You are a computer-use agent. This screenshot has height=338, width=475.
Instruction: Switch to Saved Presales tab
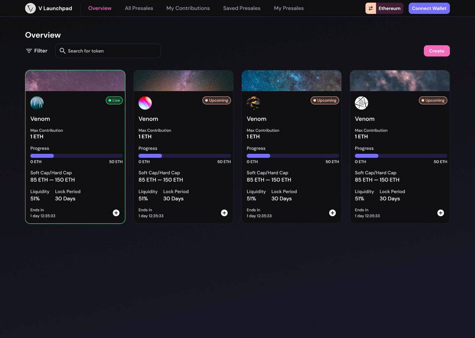click(242, 8)
